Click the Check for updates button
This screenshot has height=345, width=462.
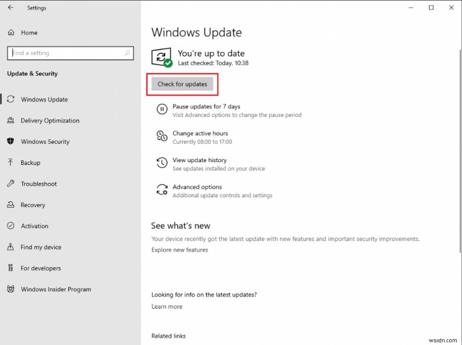click(x=182, y=84)
